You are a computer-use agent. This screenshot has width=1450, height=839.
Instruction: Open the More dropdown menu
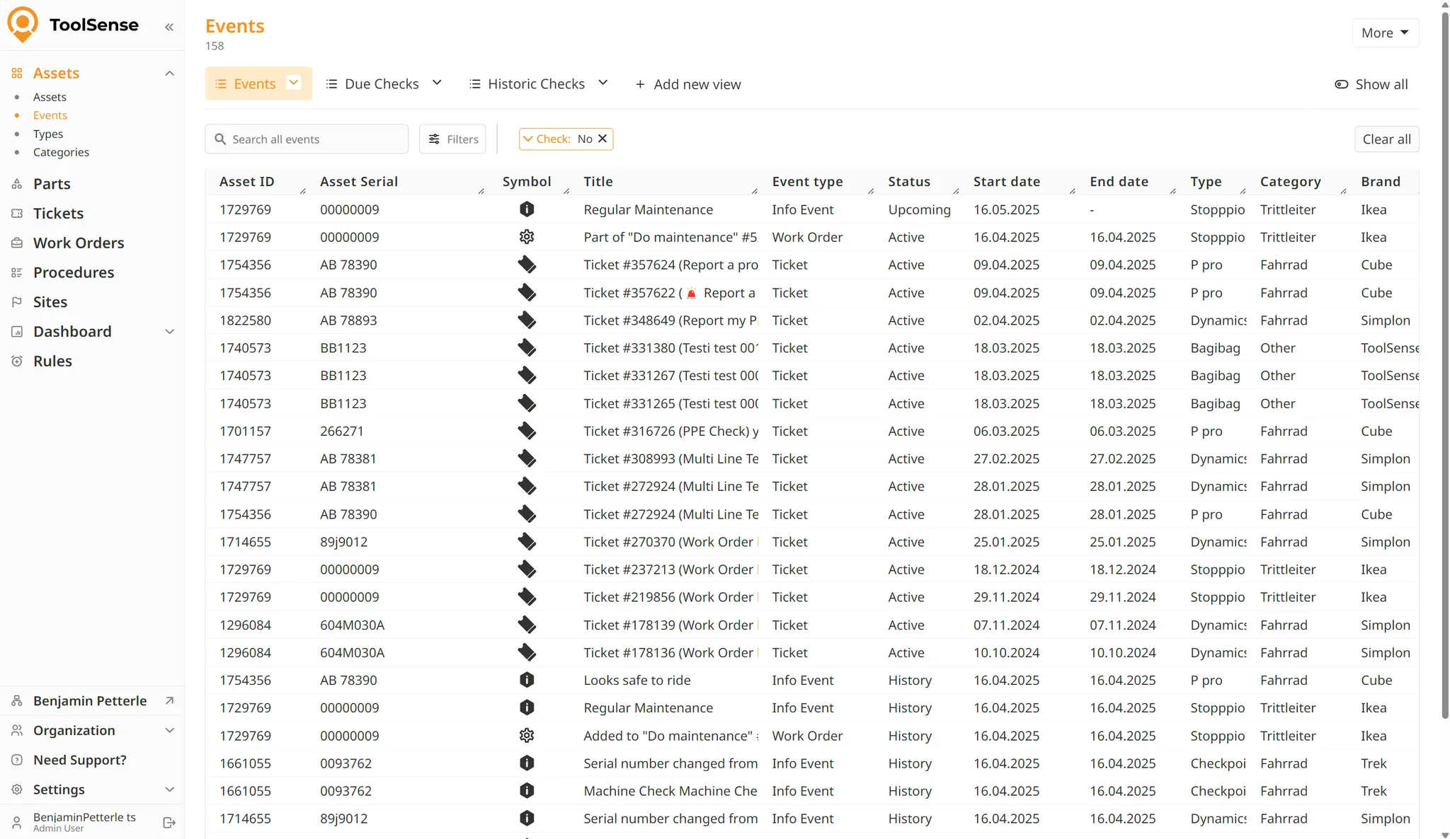pos(1384,33)
